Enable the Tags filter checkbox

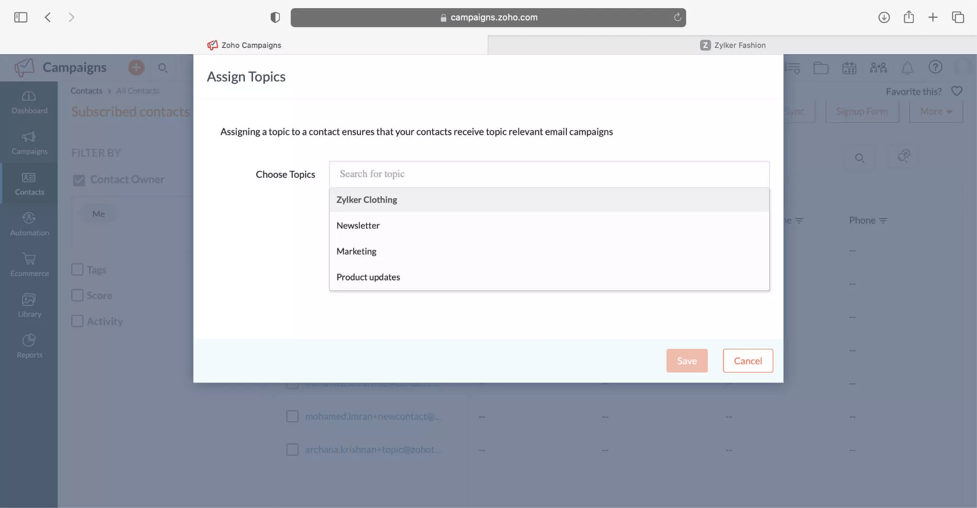(x=77, y=270)
